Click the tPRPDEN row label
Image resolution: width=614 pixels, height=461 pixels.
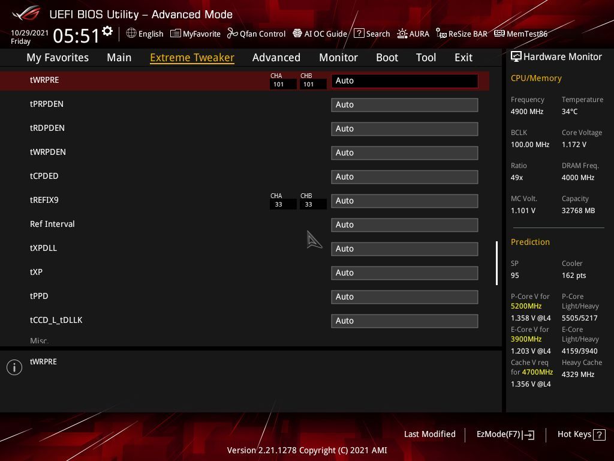tap(47, 104)
